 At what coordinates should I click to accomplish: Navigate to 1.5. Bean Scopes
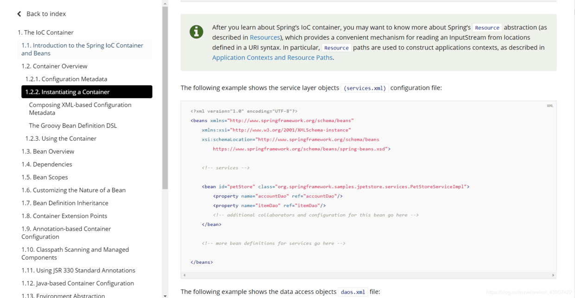click(45, 178)
